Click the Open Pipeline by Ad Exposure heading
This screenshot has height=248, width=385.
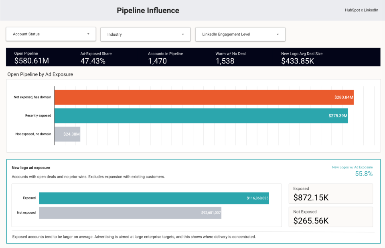[x=40, y=74]
